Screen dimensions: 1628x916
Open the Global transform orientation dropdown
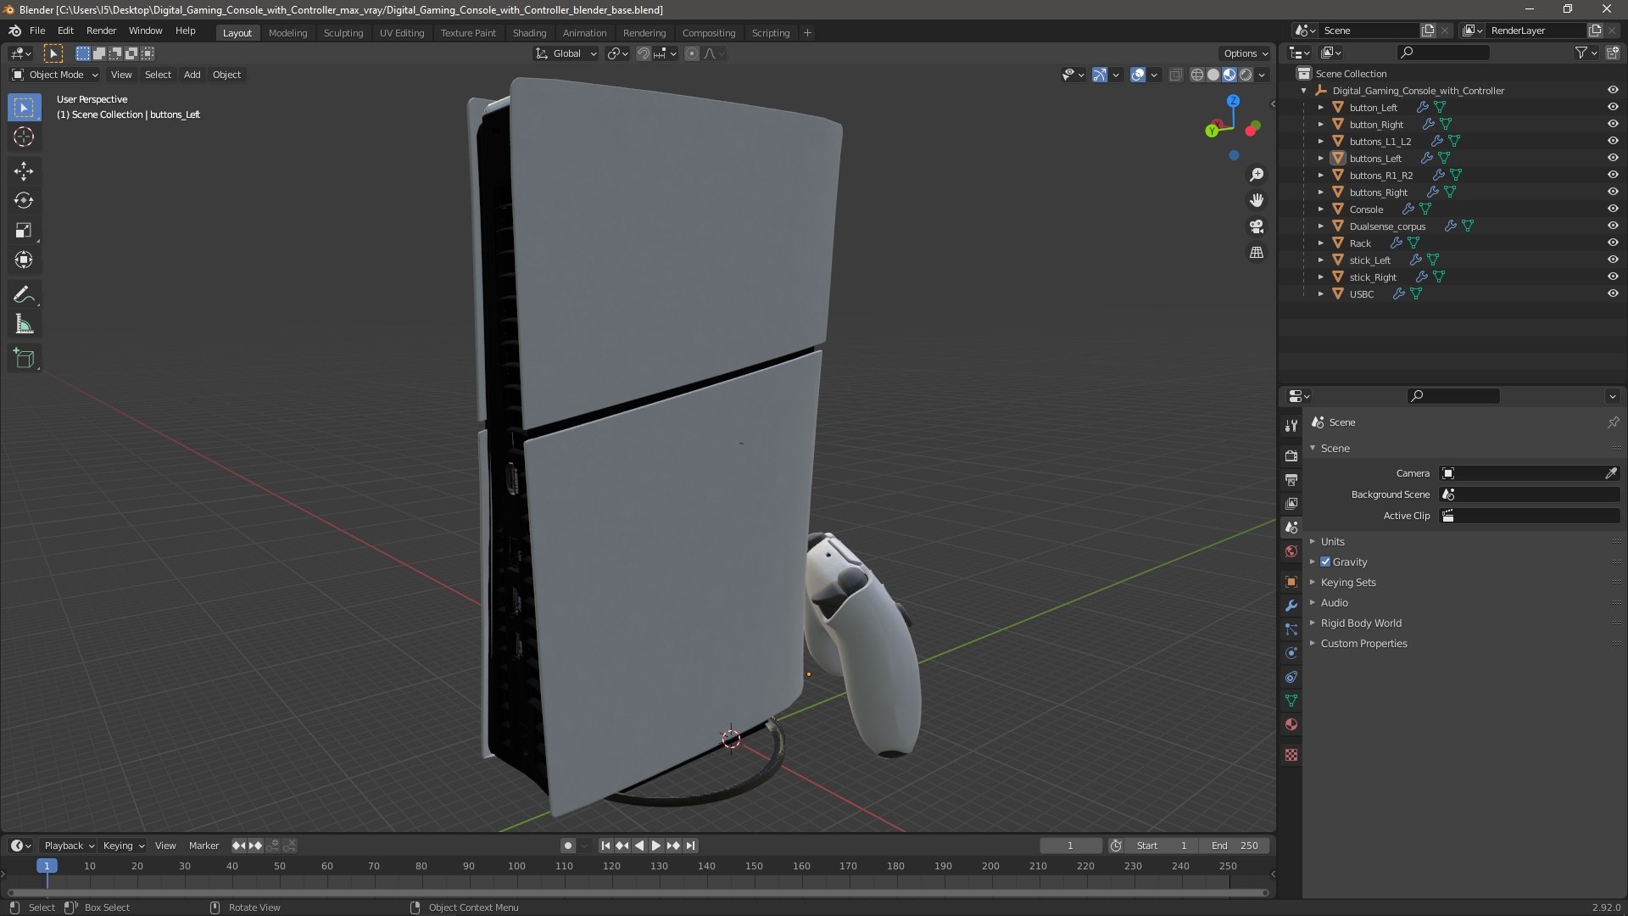[566, 53]
